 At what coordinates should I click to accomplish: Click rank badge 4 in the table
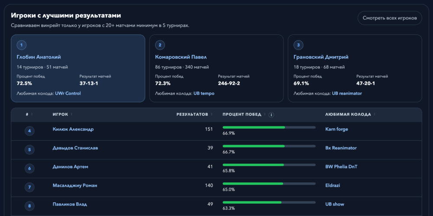click(x=29, y=130)
